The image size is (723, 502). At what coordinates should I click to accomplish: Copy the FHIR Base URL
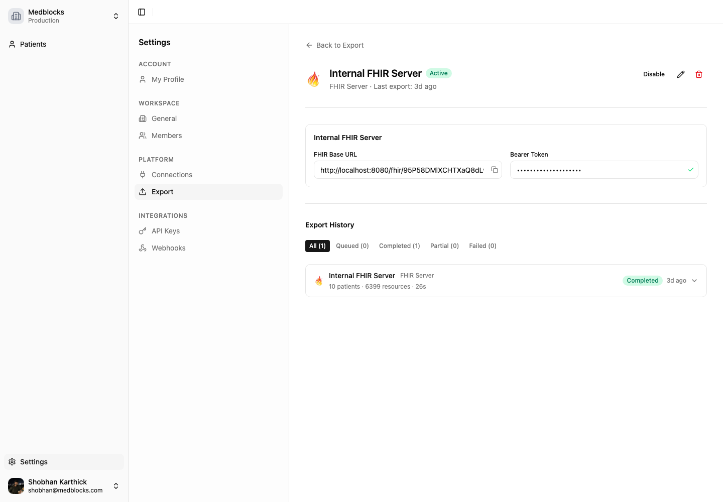pos(495,170)
